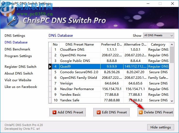Open DNS Benchmark section
The image size is (179, 133).
(x=17, y=49)
